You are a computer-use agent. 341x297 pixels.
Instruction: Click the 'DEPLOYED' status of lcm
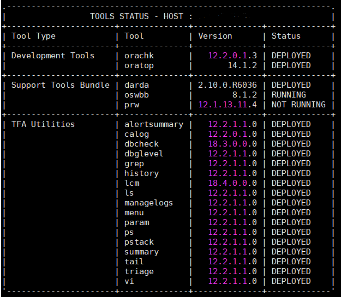coord(291,183)
